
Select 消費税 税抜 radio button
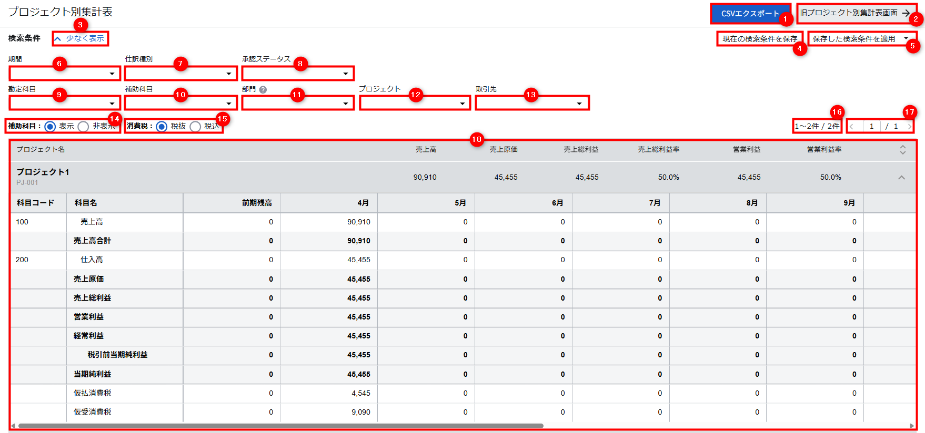click(x=162, y=127)
